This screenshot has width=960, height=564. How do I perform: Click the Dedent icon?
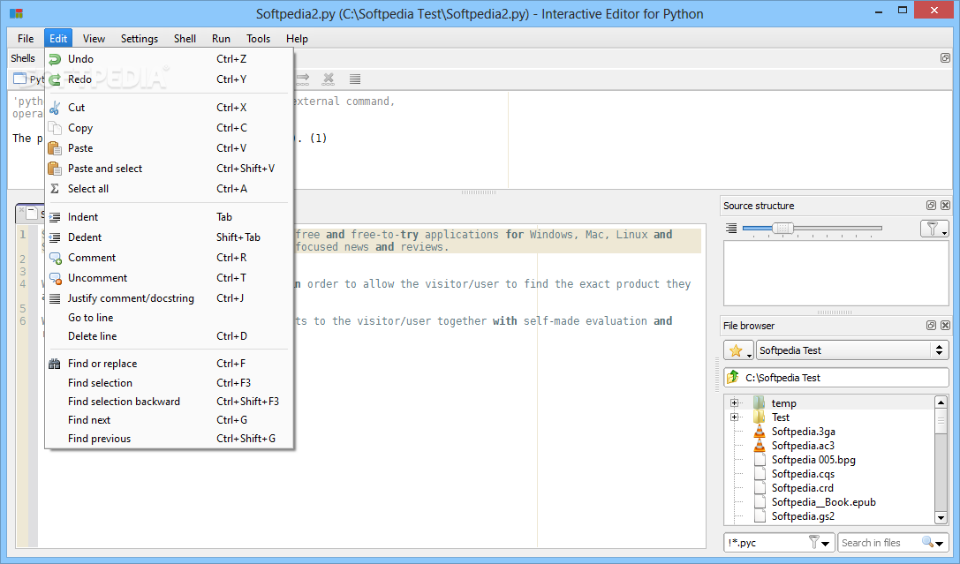tap(55, 237)
